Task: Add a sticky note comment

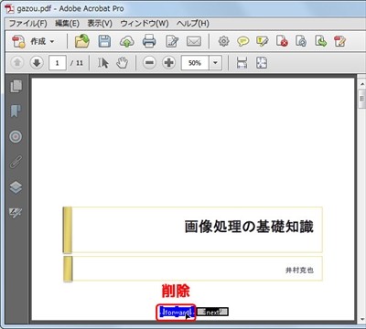Action: pyautogui.click(x=243, y=41)
